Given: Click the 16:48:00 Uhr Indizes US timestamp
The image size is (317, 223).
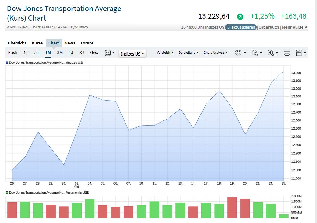Looking at the screenshot, I should point(203,27).
